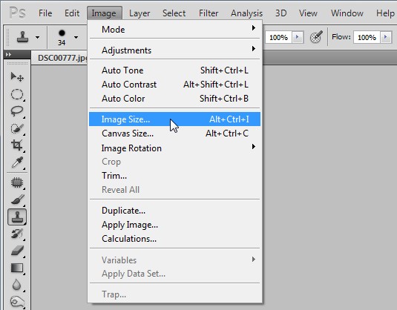Choose Auto Tone

click(x=174, y=70)
